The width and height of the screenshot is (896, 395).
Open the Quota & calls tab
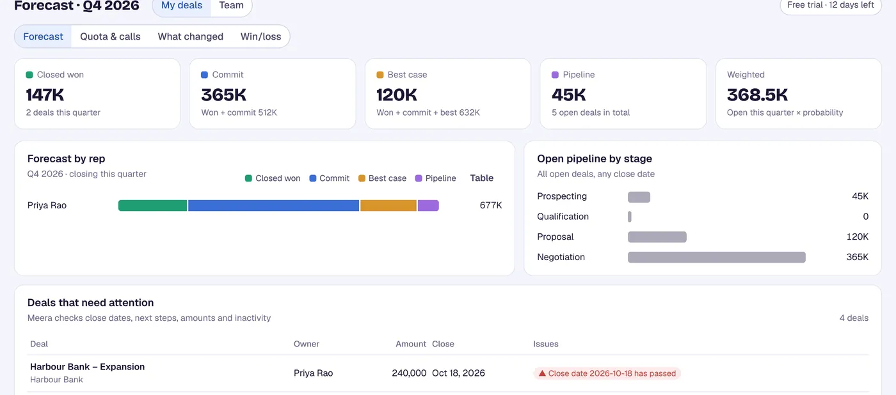[110, 36]
